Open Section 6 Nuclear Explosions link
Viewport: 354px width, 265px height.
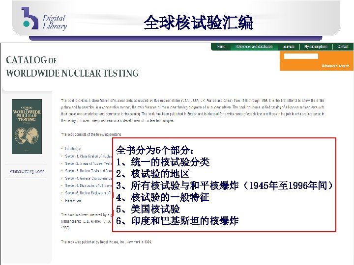[88, 193]
